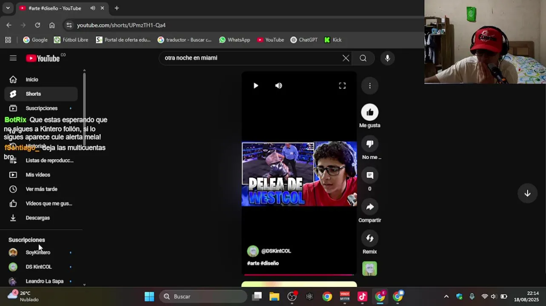Enter fullscreen on the Short
The height and width of the screenshot is (306, 546).
(x=342, y=86)
